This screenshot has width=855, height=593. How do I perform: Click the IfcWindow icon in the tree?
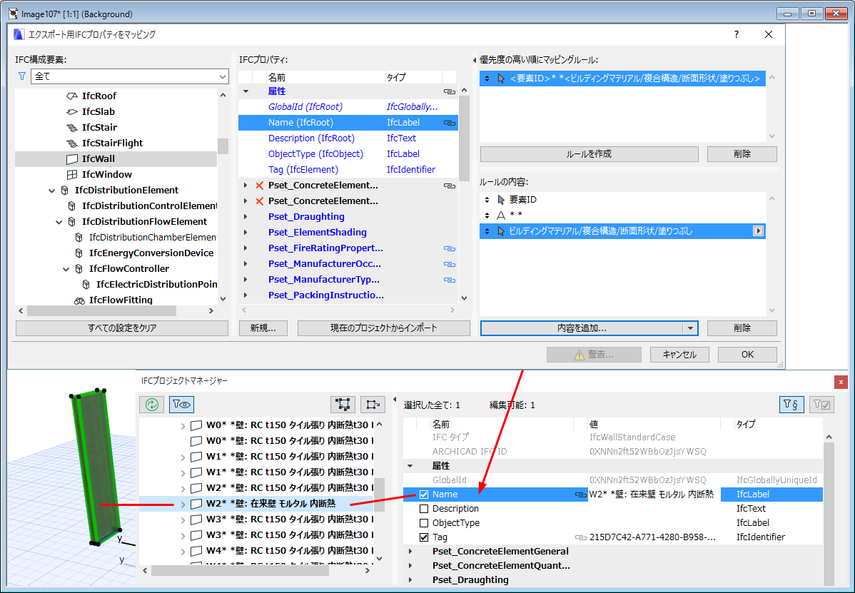click(71, 174)
